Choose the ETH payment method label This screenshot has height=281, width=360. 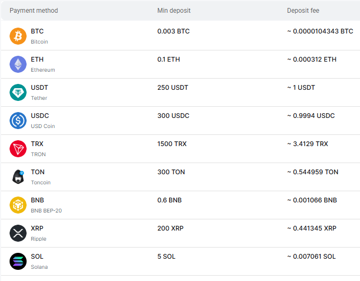click(37, 59)
